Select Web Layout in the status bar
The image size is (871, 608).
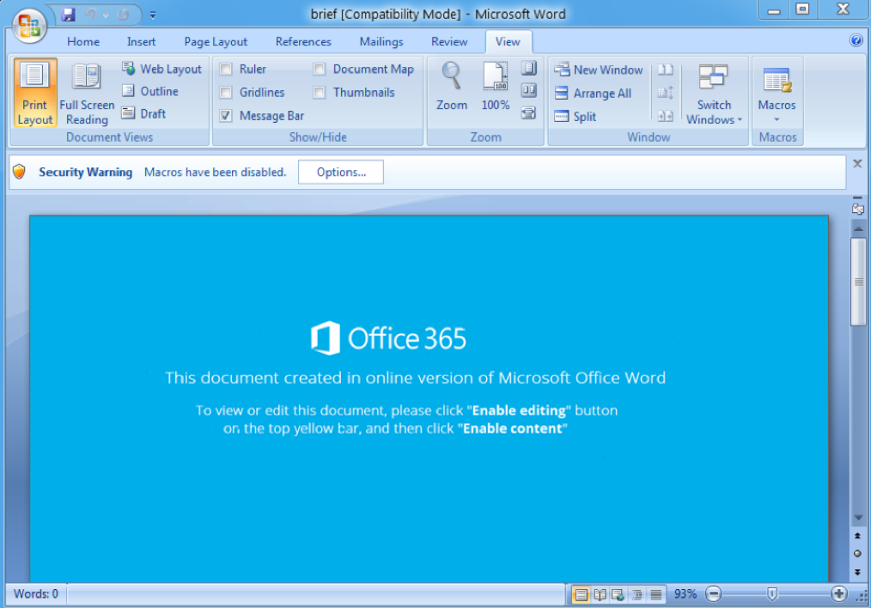pos(618,594)
